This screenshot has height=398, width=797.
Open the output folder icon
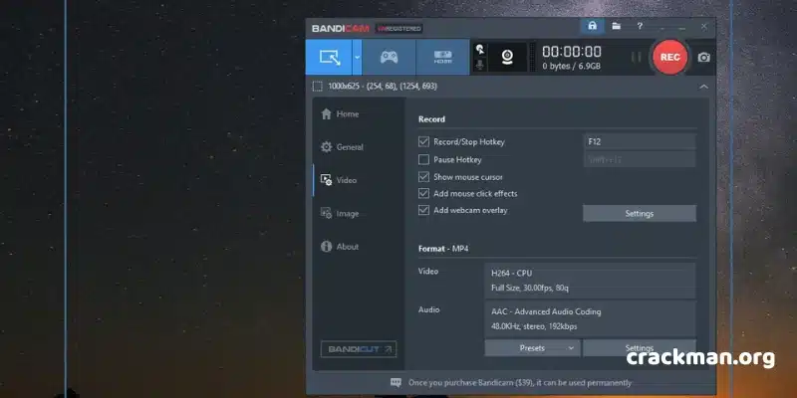(616, 26)
